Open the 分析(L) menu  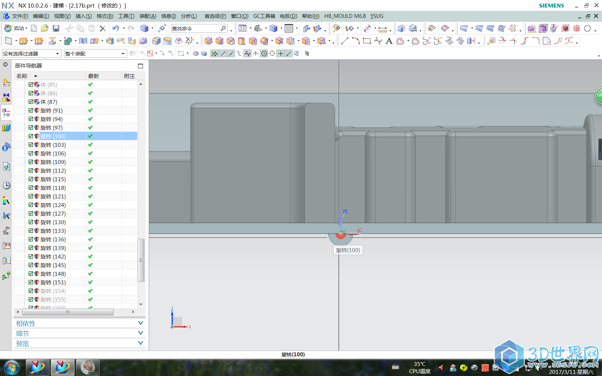[x=189, y=16]
